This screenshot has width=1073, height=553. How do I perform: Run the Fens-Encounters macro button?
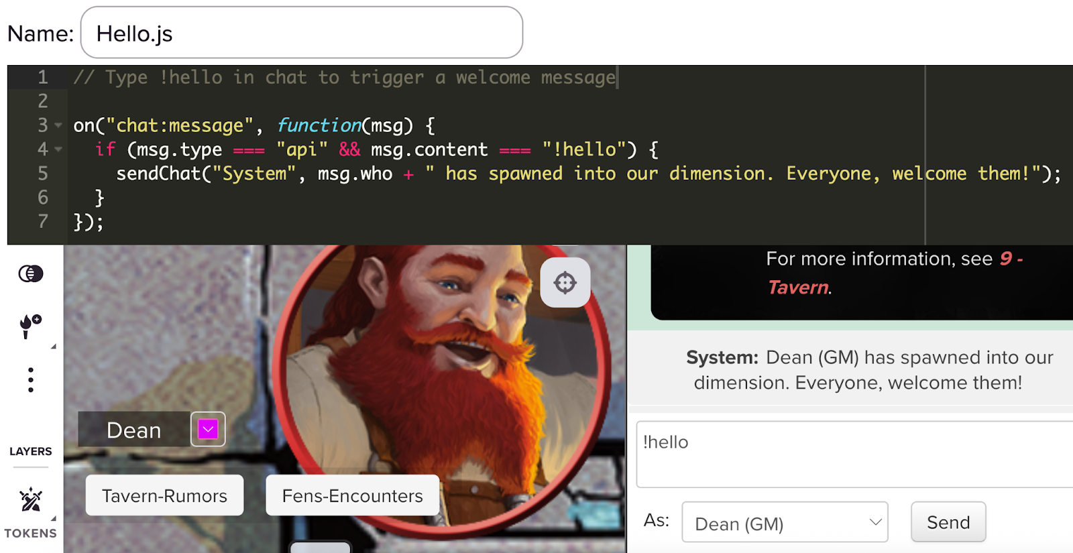[352, 495]
